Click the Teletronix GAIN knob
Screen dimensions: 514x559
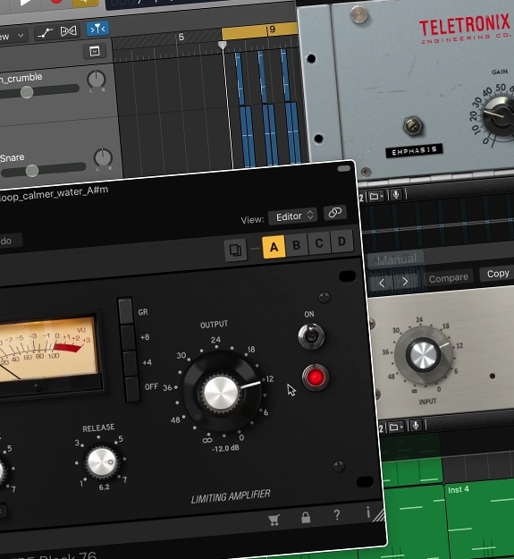(500, 114)
